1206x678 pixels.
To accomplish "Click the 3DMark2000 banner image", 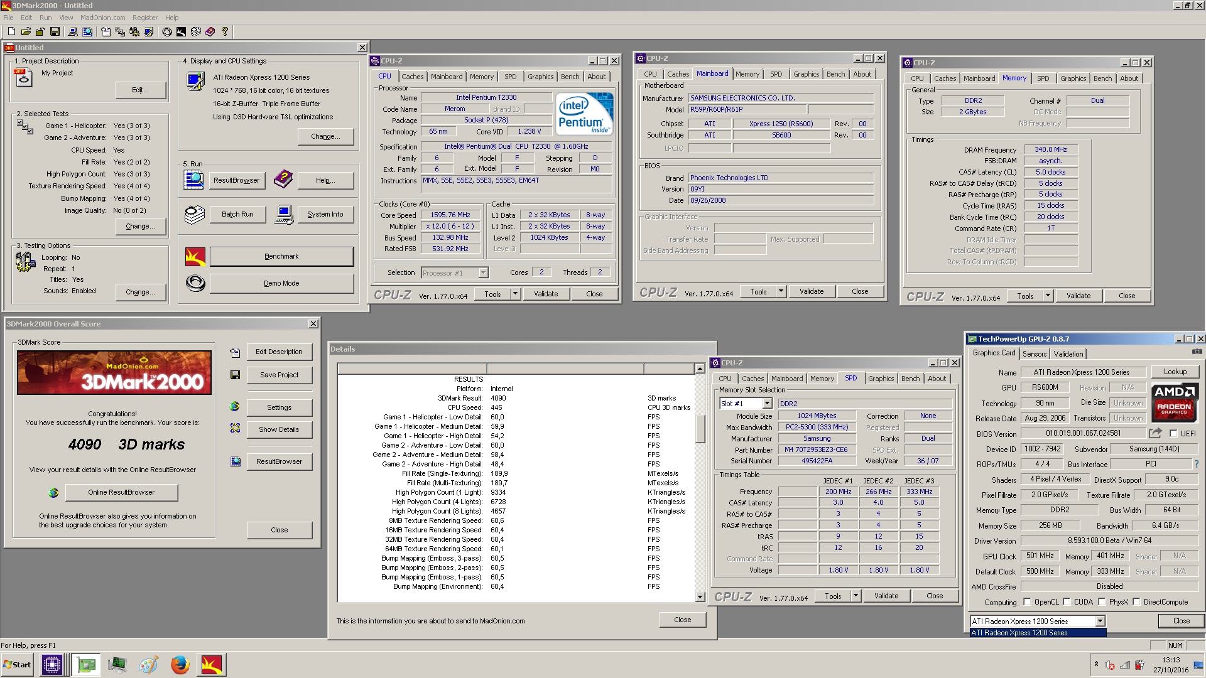I will (114, 372).
